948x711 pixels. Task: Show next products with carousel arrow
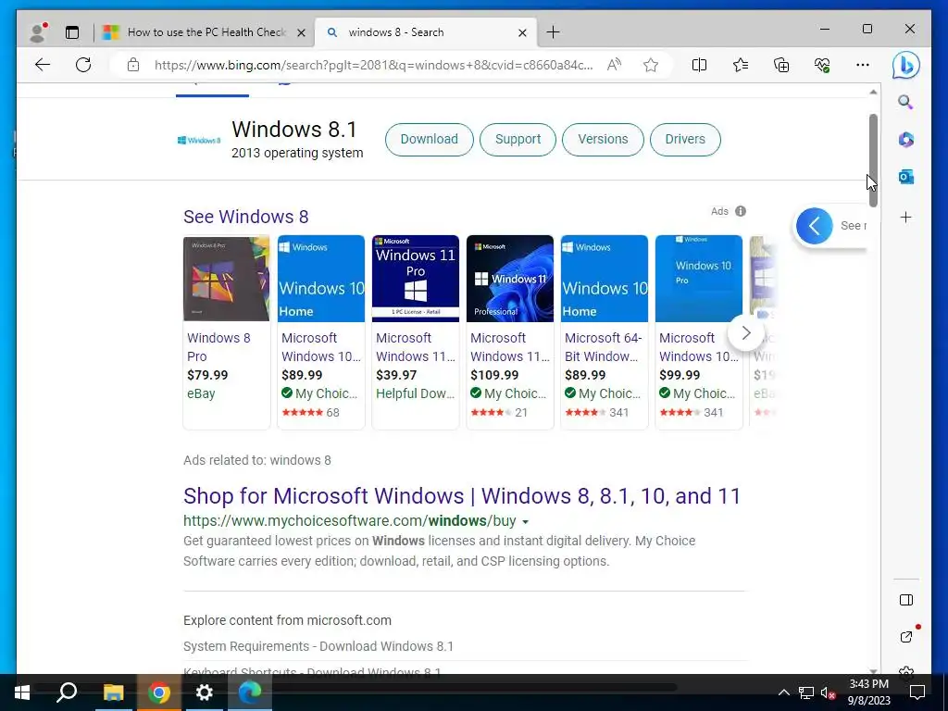(746, 332)
